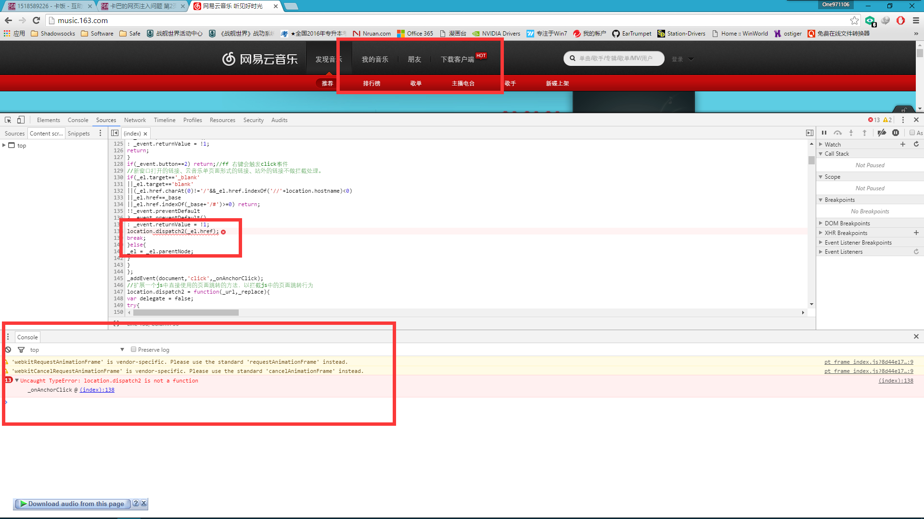This screenshot has height=519, width=924.
Task: Open console execution context dropdown
Action: coord(77,350)
